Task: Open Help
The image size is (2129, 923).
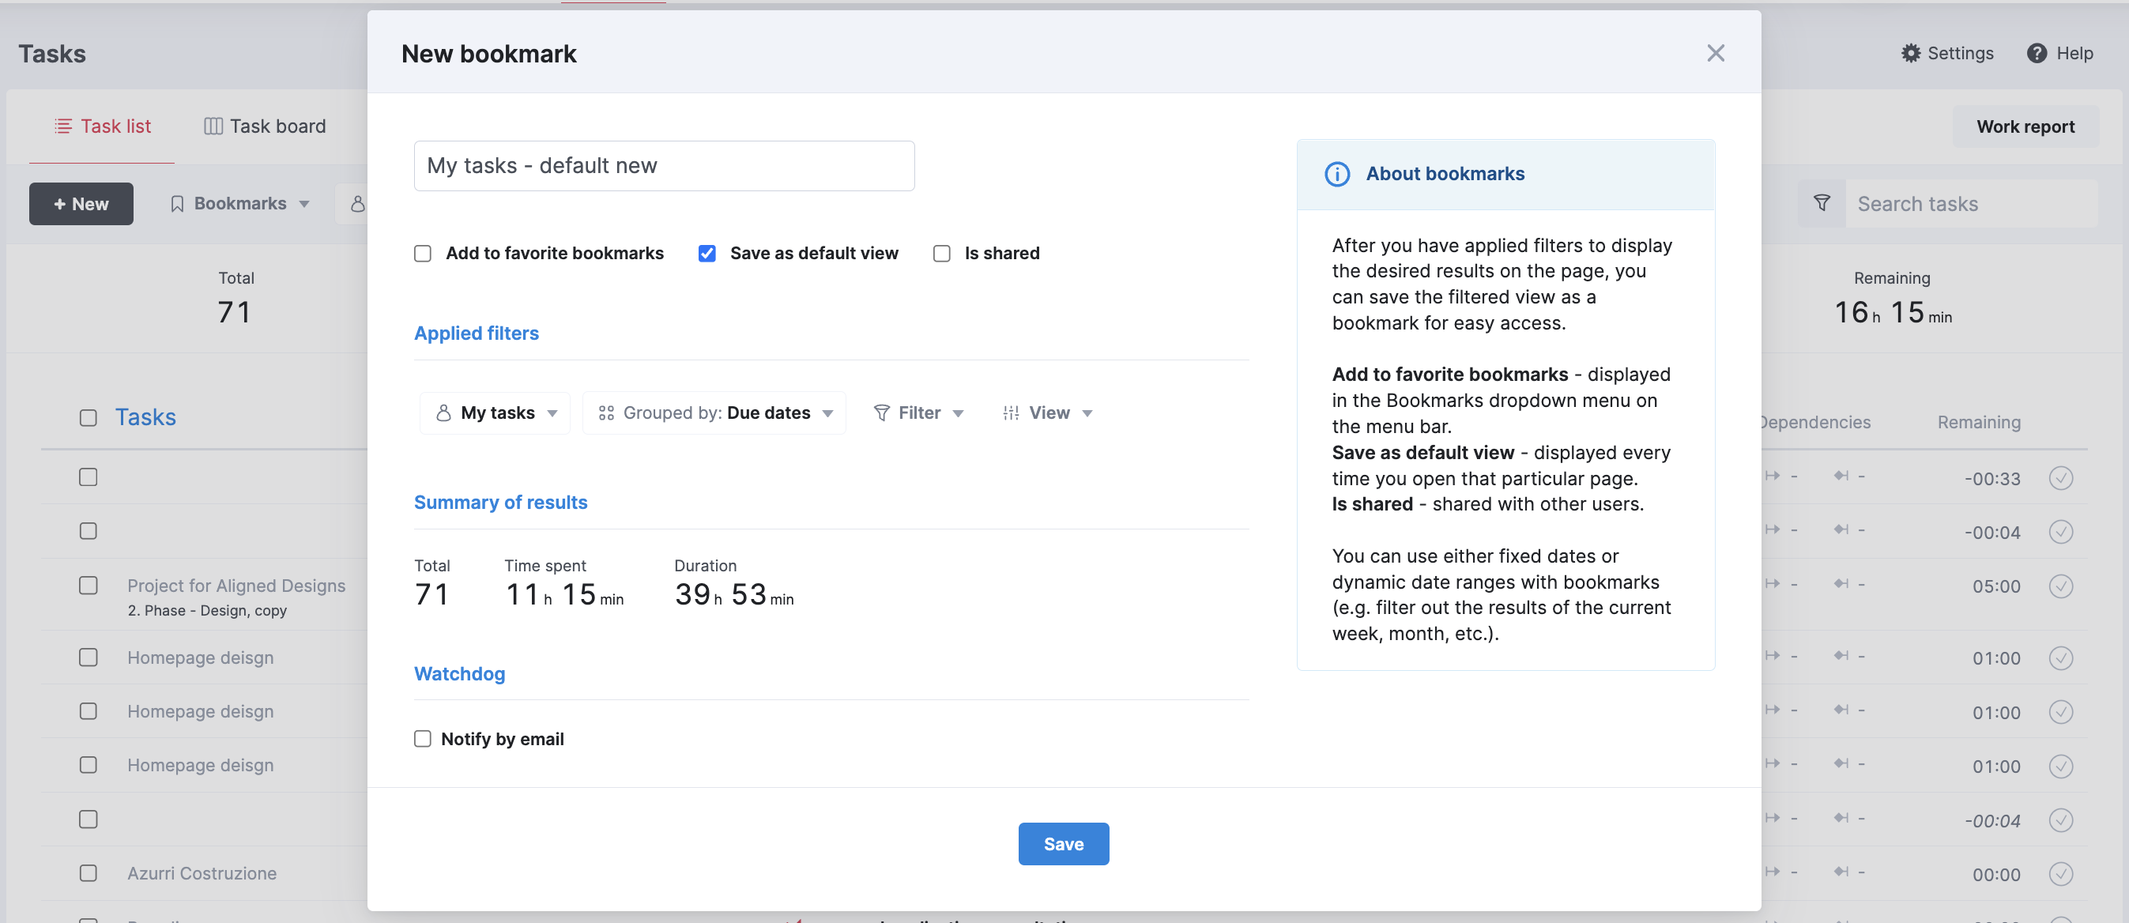Action: click(2059, 54)
